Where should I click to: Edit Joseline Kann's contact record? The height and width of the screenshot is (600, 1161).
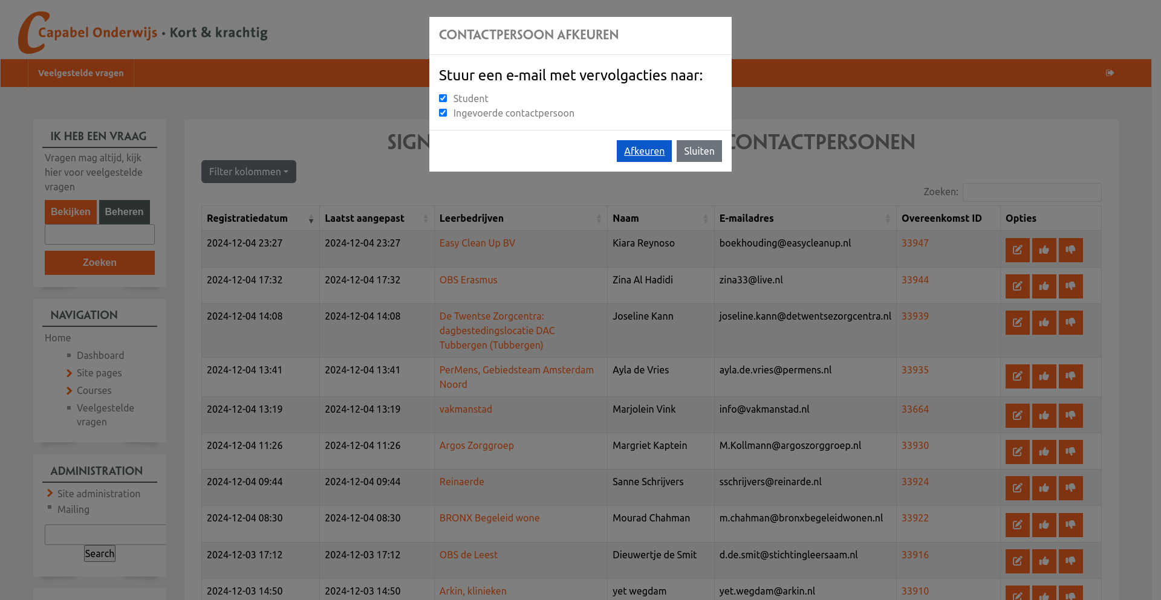coord(1017,323)
